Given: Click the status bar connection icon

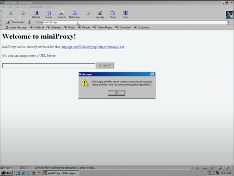Looking at the screenshot, I should point(8,168).
